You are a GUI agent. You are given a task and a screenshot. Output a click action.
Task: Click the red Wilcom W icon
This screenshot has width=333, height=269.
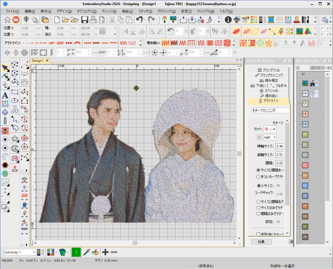click(x=16, y=20)
